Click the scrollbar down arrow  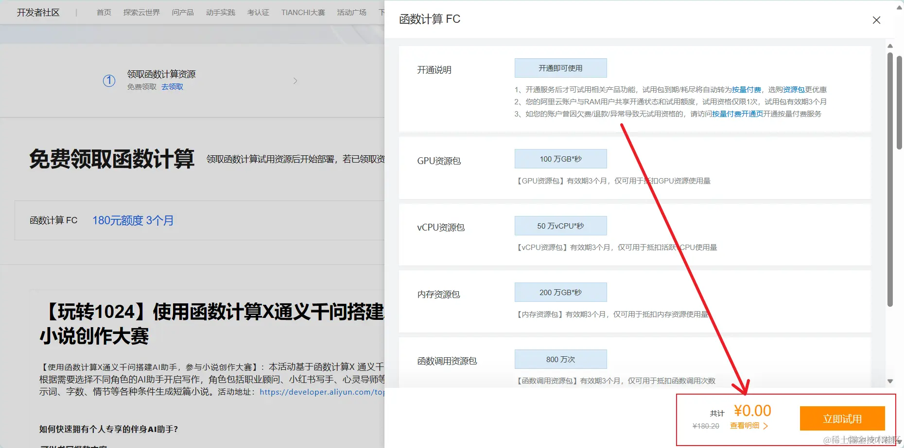[x=890, y=381]
